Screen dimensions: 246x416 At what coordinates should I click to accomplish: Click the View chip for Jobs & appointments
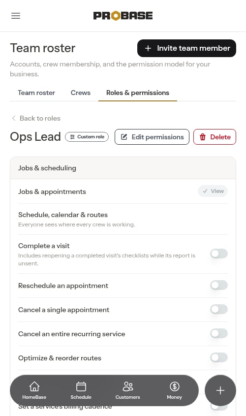[213, 191]
